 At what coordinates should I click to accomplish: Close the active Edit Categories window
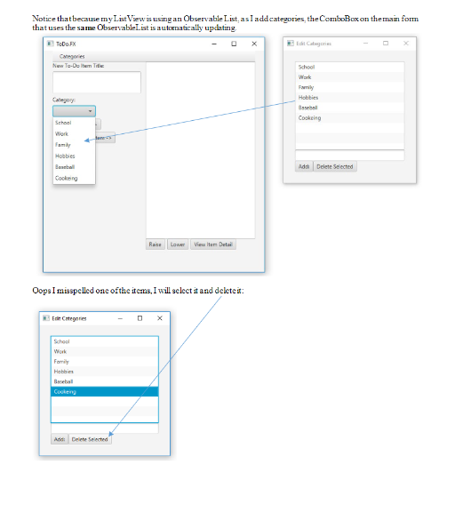point(160,318)
